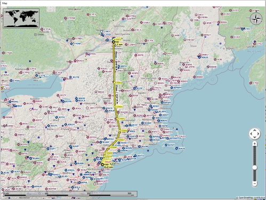Click the 16.0 nm distance label
This screenshot has height=200, width=266.
coord(108,167)
